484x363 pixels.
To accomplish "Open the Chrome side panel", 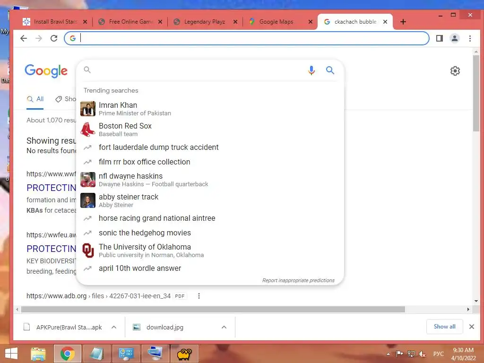I will [439, 38].
